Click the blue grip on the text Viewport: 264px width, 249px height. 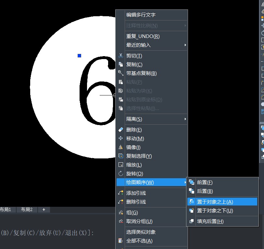(79, 56)
